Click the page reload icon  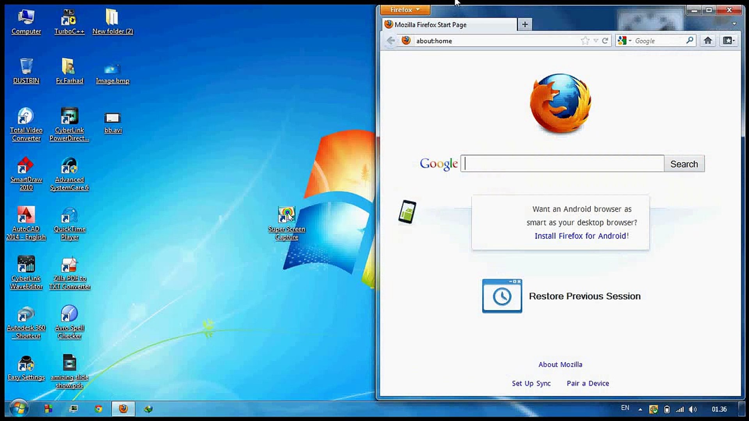(x=606, y=41)
